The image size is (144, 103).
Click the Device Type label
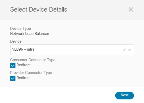point(21,29)
